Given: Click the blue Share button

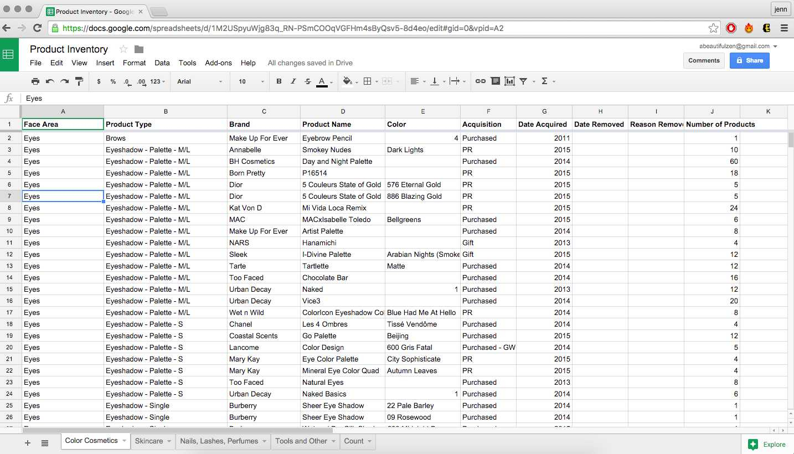Looking at the screenshot, I should coord(749,60).
